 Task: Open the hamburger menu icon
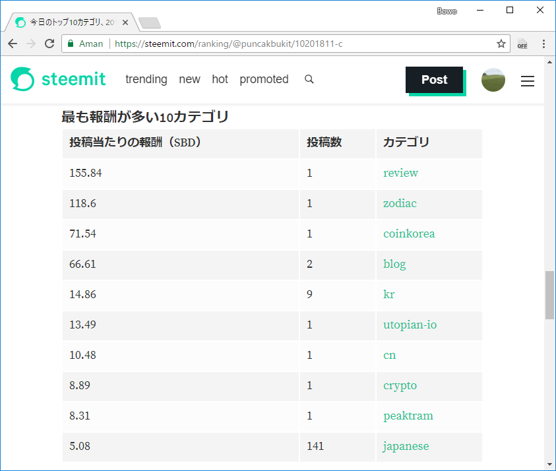(528, 80)
